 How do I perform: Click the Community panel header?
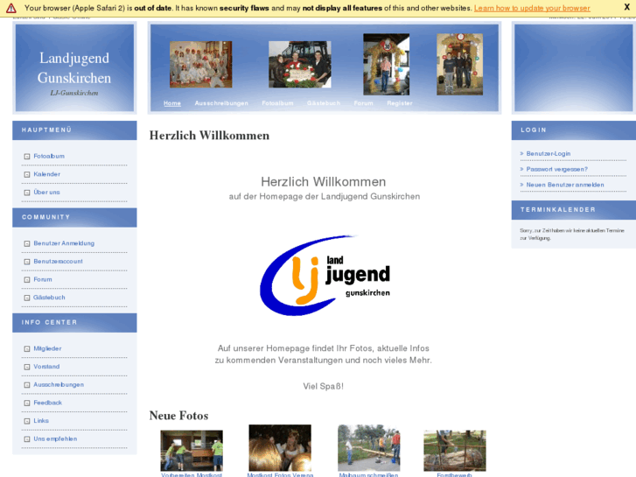(74, 218)
